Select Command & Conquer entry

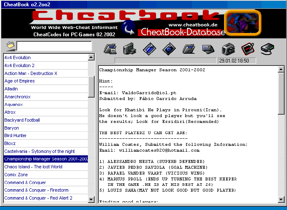[x=46, y=182]
